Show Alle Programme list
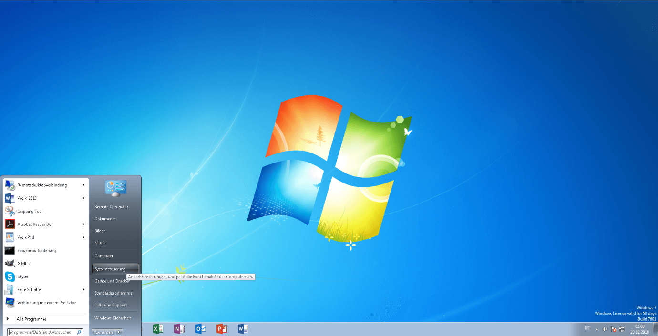The width and height of the screenshot is (658, 336). click(31, 319)
